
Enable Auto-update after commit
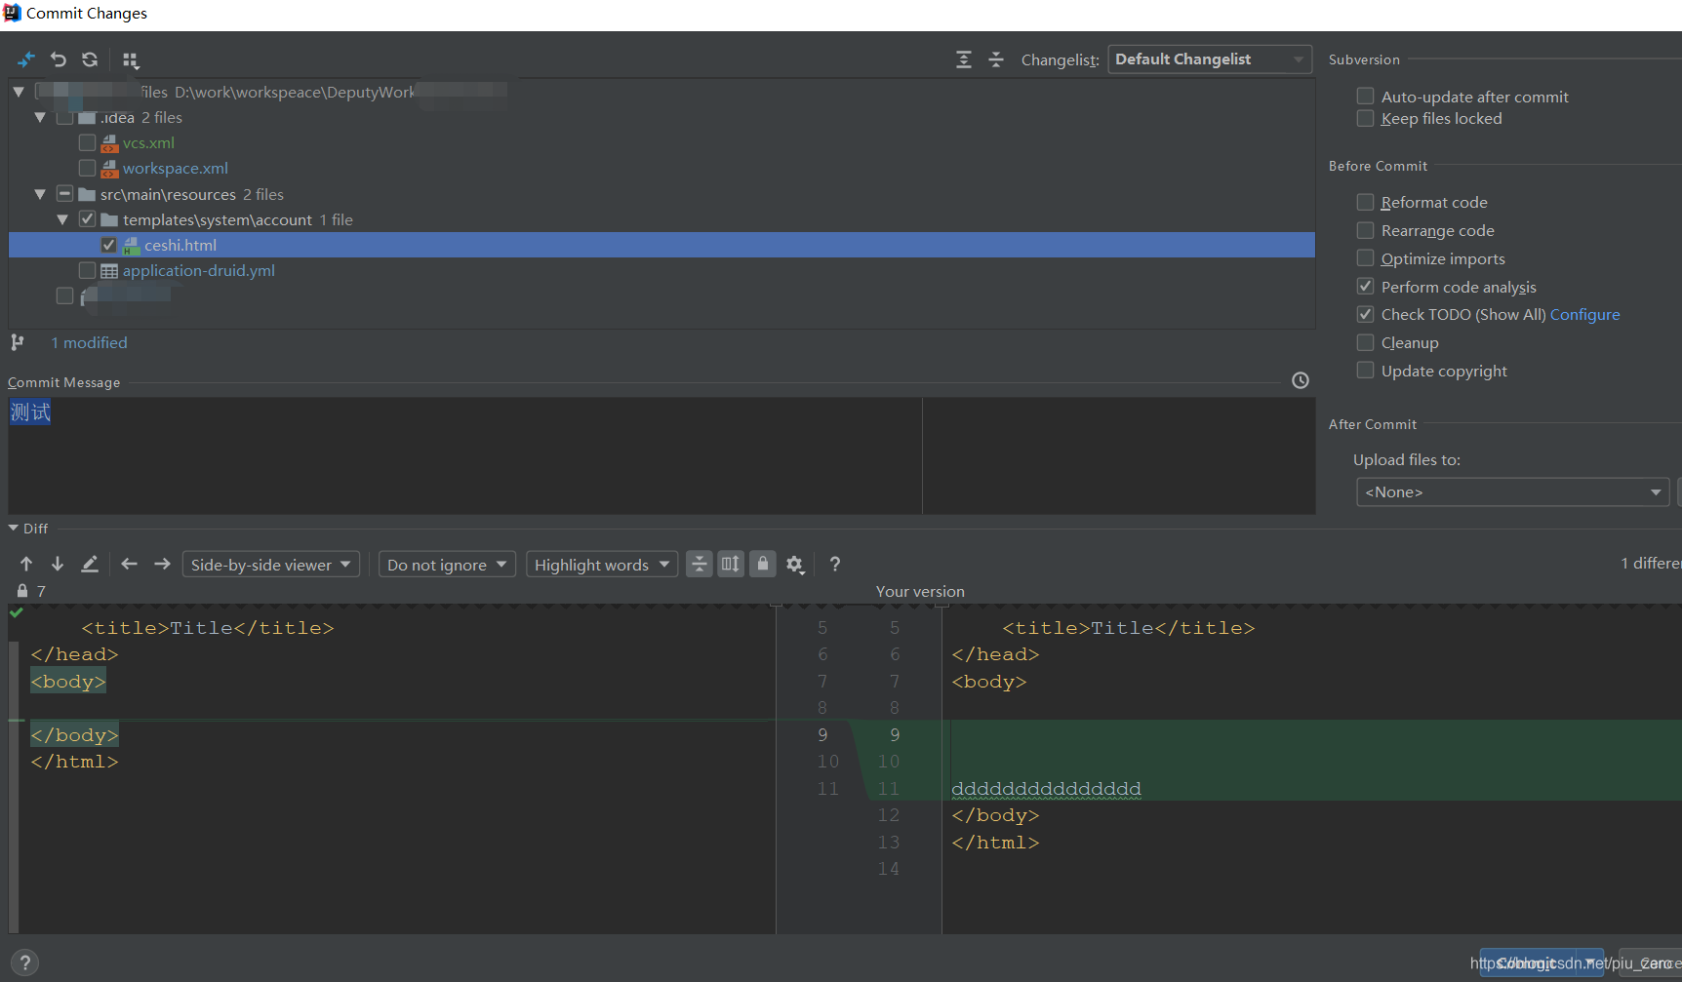coord(1366,96)
